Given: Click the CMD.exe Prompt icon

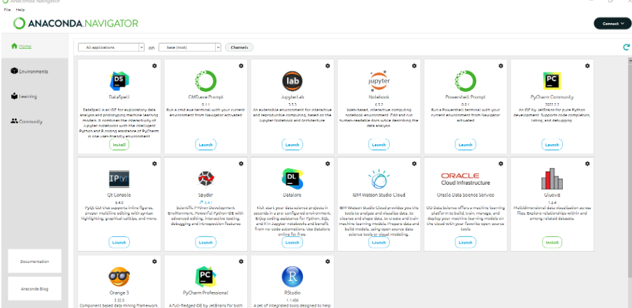Looking at the screenshot, I should (205, 81).
